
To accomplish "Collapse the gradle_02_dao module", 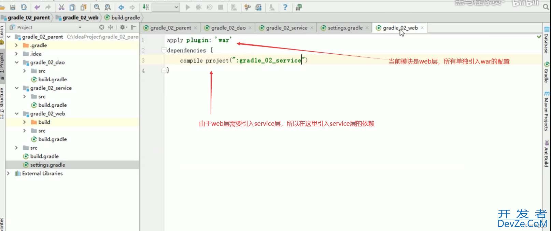I will tap(16, 62).
